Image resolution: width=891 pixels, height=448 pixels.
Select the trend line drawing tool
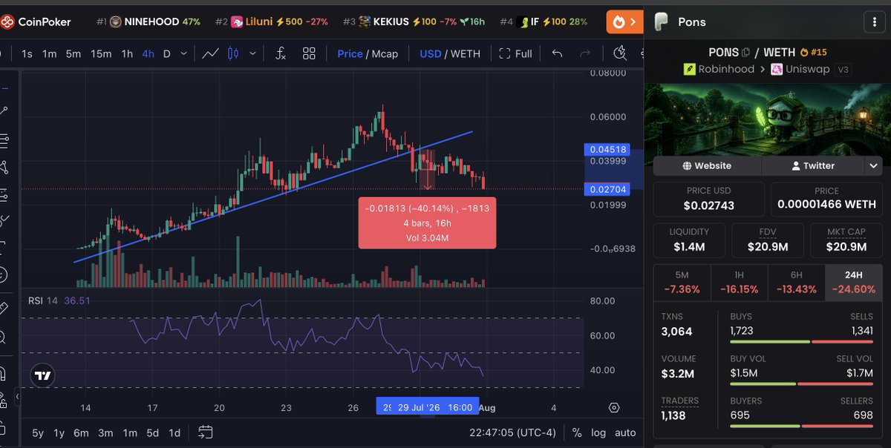point(4,111)
